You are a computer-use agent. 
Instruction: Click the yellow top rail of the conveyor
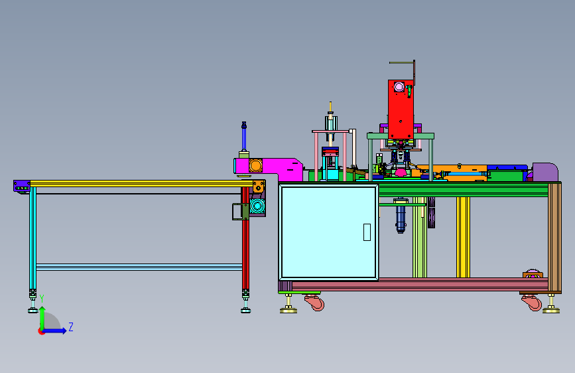(141, 183)
